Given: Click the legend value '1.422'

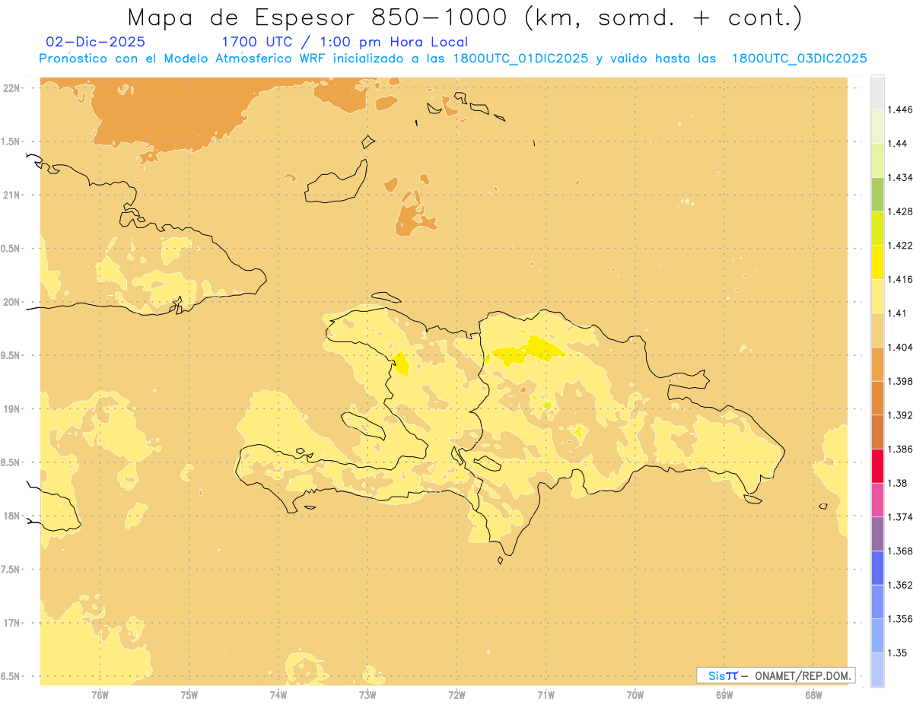Looking at the screenshot, I should (x=899, y=246).
